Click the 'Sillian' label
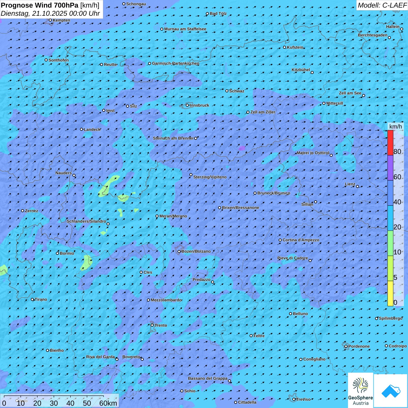Screen dimensions: 408x408 pos(307,204)
